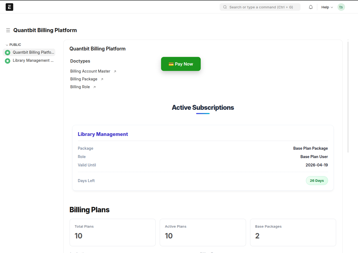Screen dimensions: 358x253
Task: Click arrow icon next to Billing Package
Action: click(102, 79)
